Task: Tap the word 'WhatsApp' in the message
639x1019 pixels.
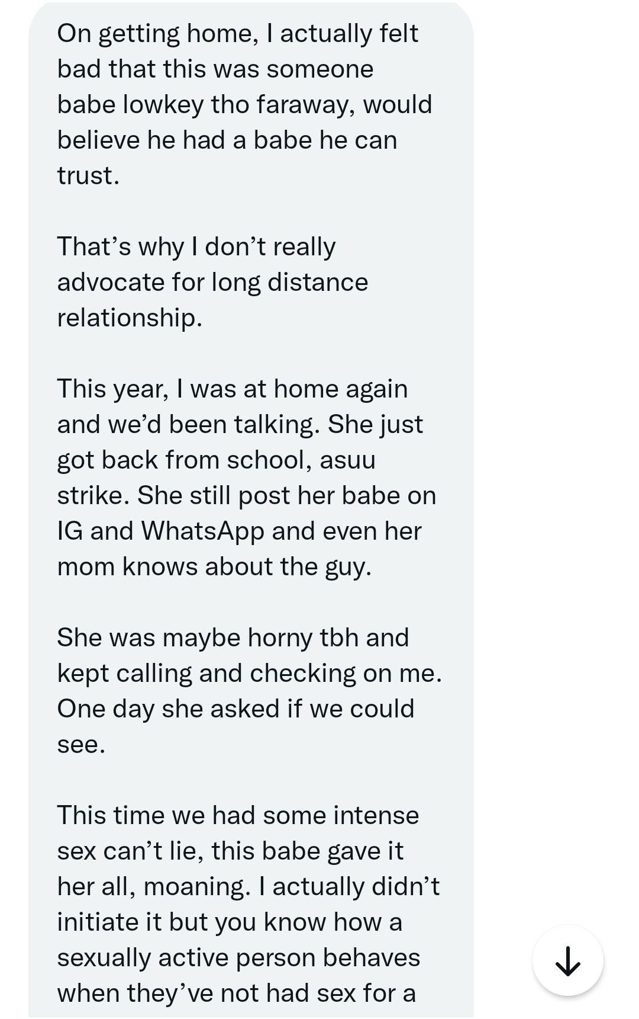Action: point(202,531)
